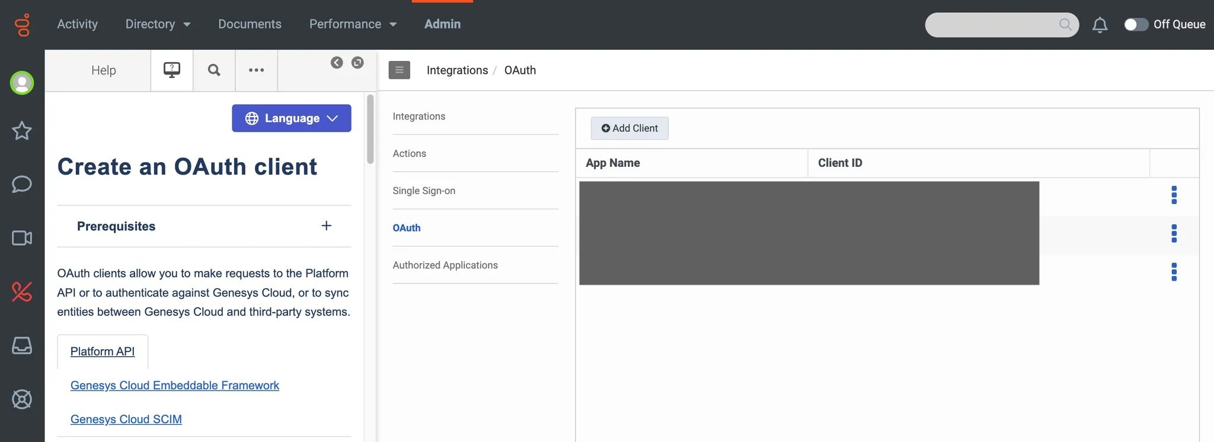Select Authorized Applications in the sidebar

(x=445, y=266)
